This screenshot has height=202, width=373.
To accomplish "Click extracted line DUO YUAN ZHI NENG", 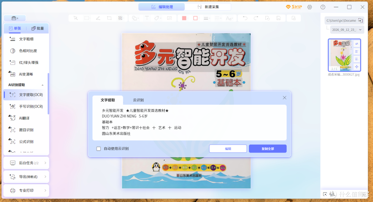I will click(119, 116).
